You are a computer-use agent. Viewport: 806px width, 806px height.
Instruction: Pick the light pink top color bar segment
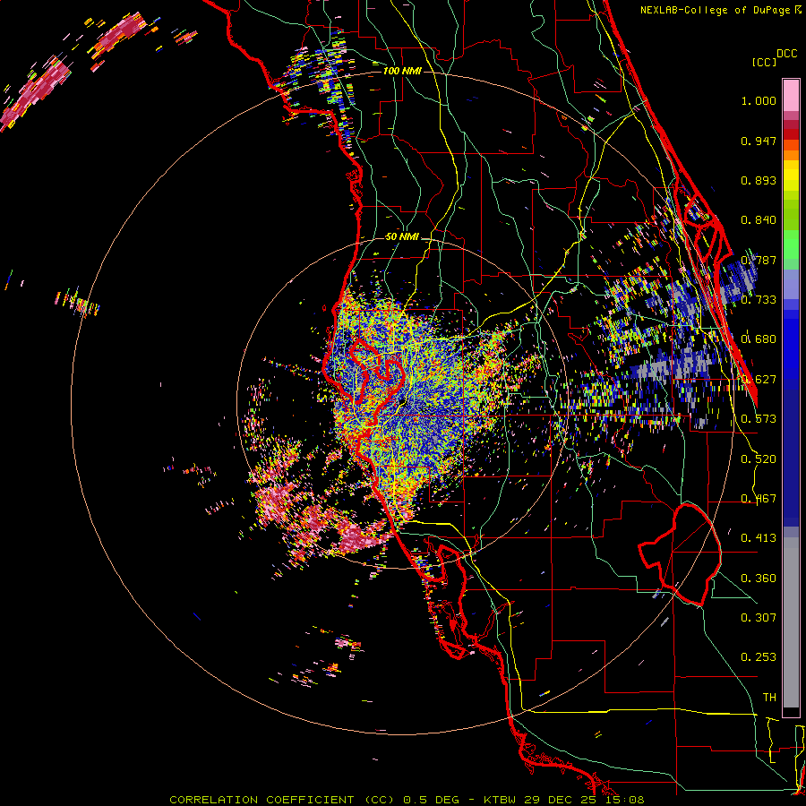pyautogui.click(x=791, y=95)
